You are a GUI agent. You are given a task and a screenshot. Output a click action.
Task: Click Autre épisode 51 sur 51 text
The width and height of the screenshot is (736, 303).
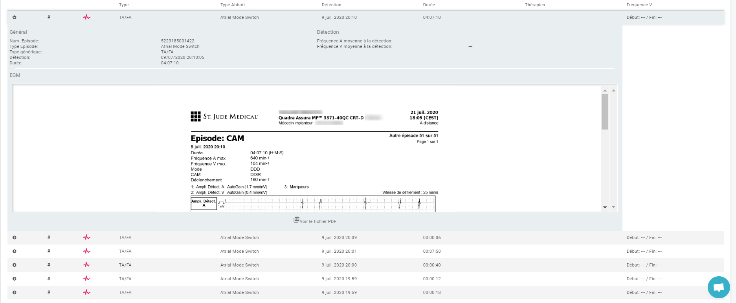pos(414,135)
